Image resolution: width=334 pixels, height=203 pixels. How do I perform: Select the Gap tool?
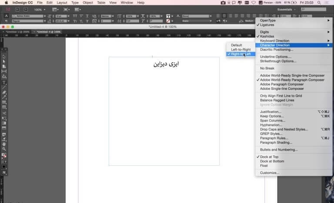(x=4, y=71)
